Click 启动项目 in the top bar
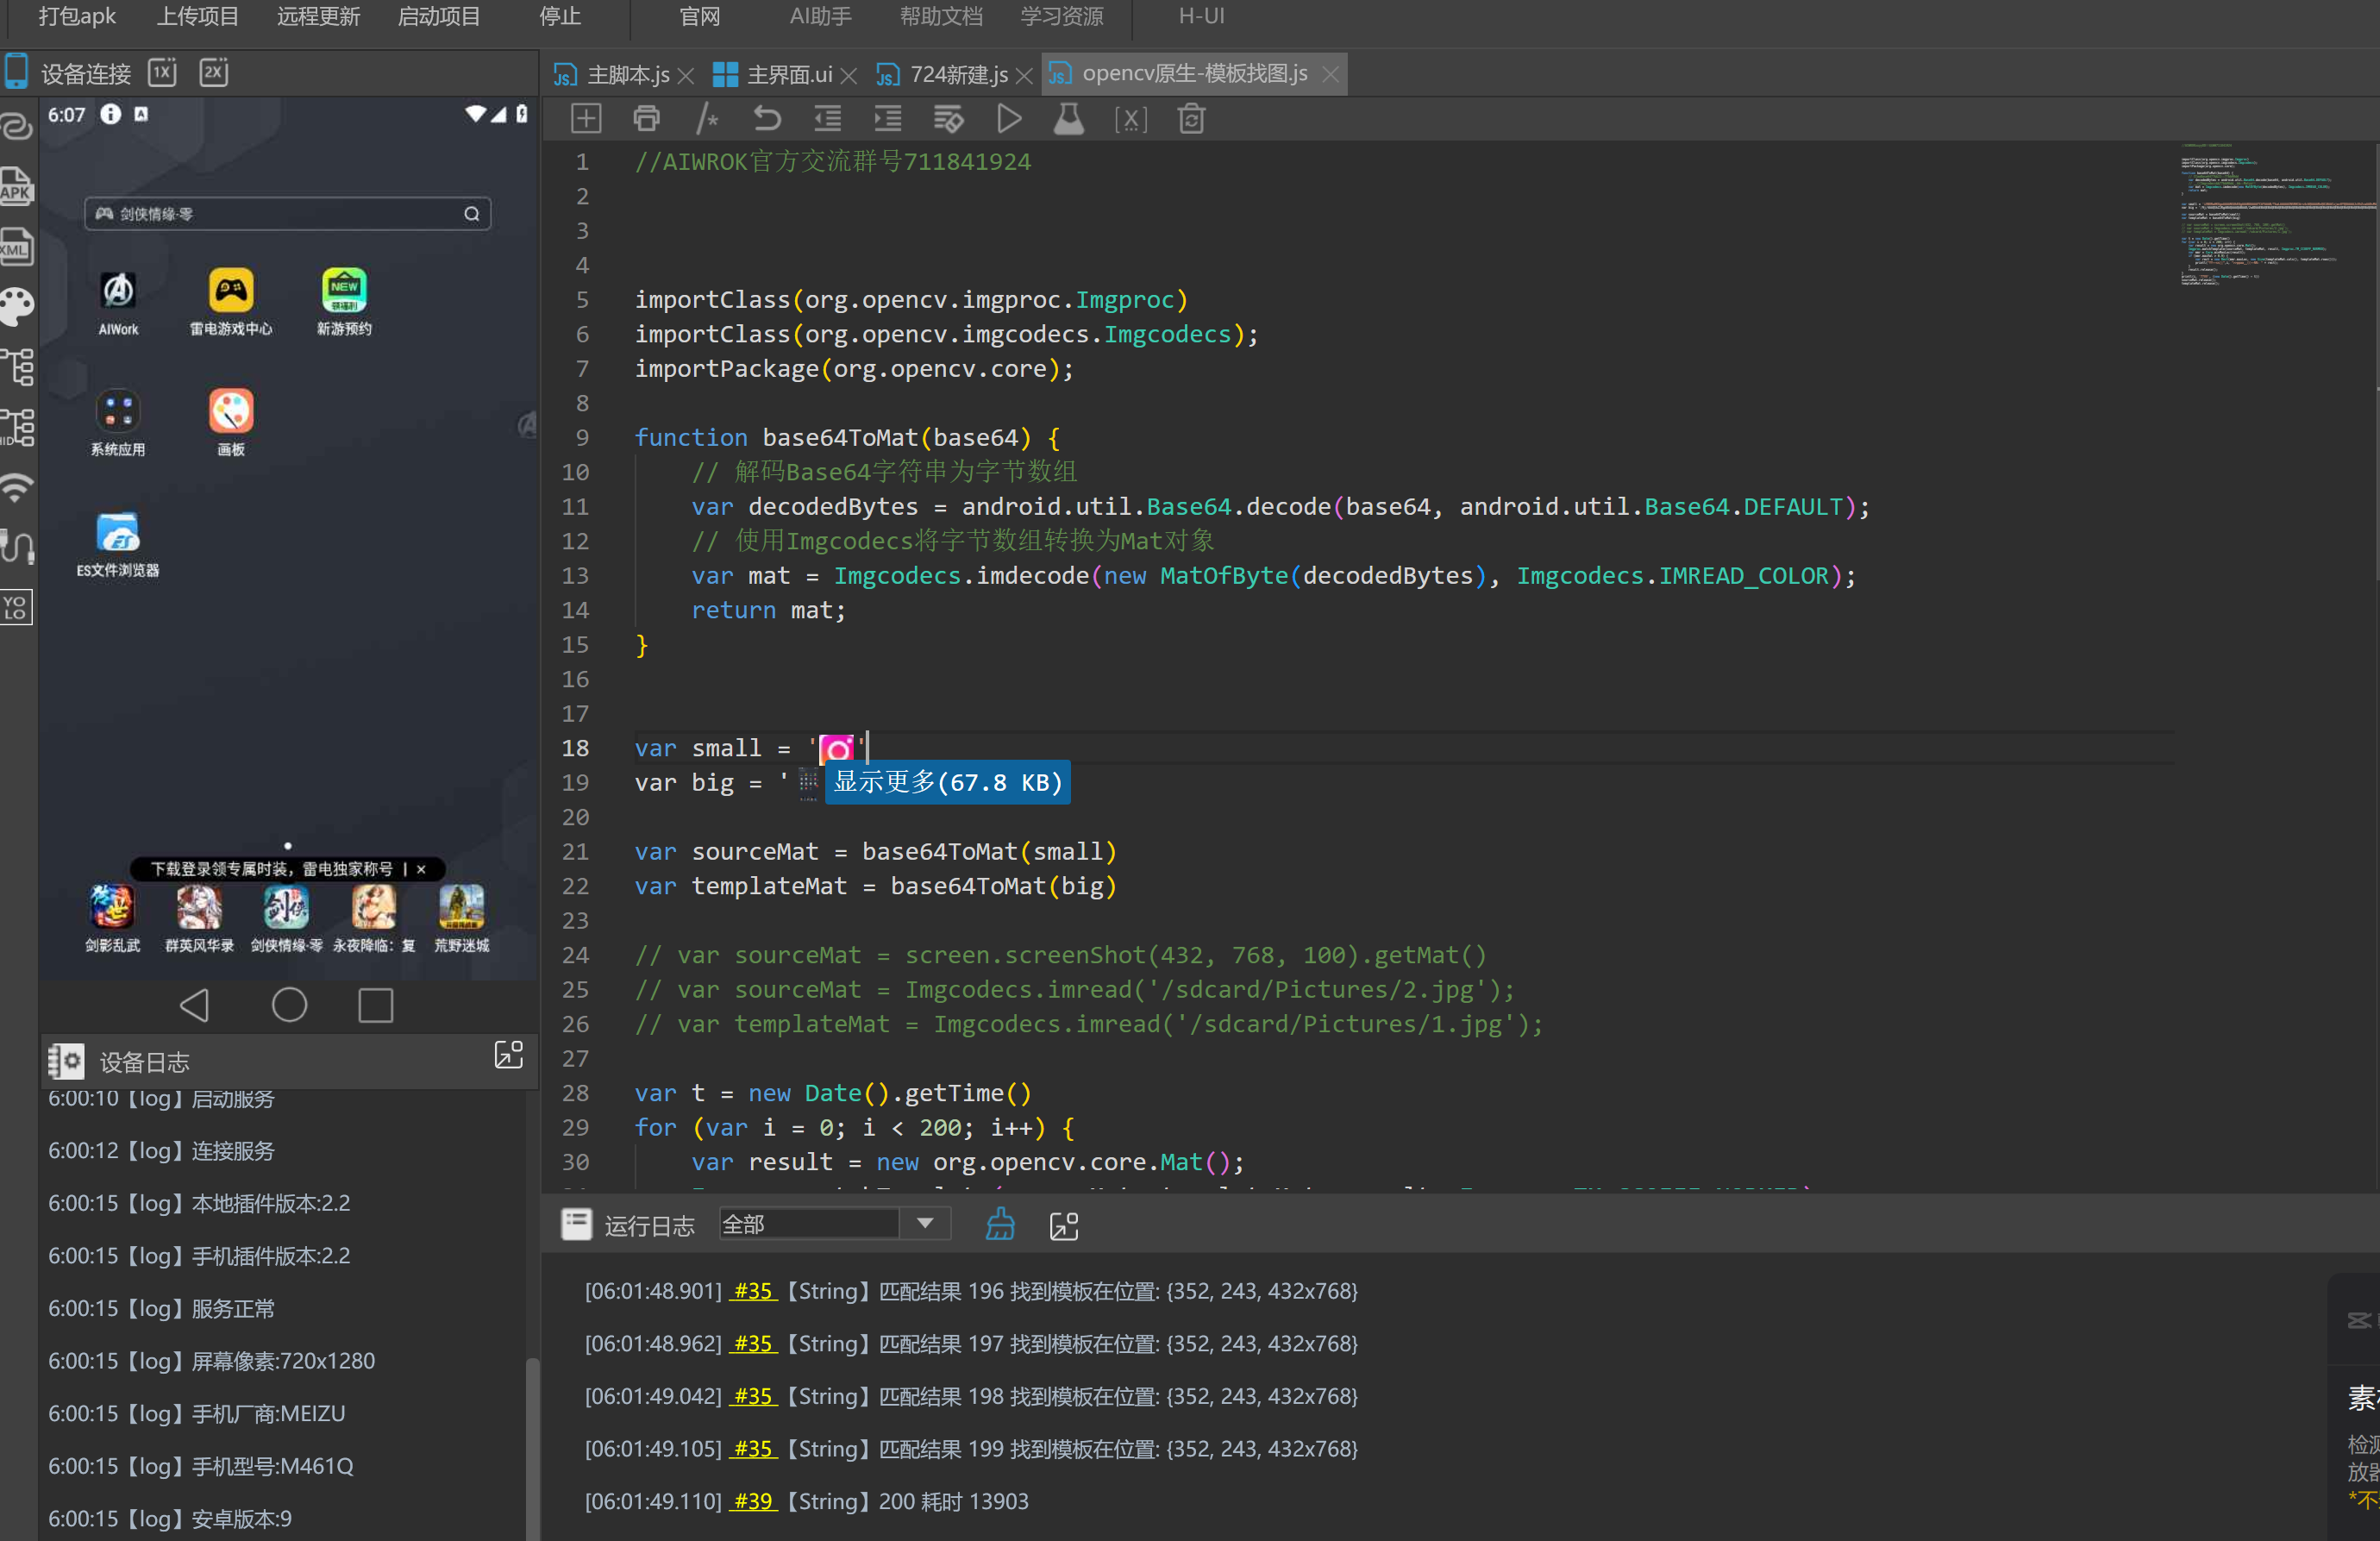This screenshot has width=2380, height=1541. (439, 16)
